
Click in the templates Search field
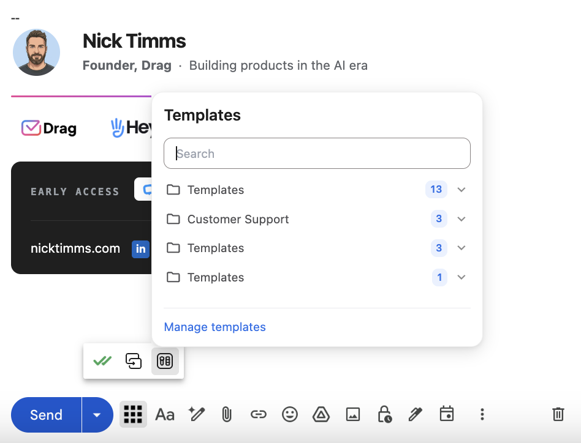click(317, 154)
